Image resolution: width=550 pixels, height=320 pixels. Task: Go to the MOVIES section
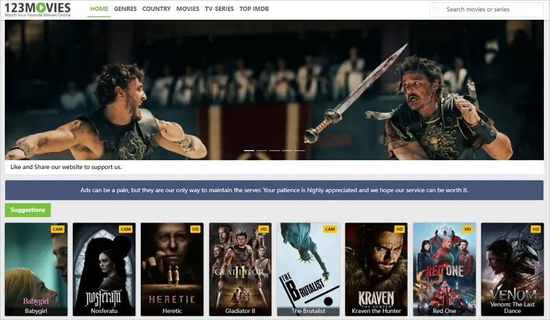click(x=188, y=9)
